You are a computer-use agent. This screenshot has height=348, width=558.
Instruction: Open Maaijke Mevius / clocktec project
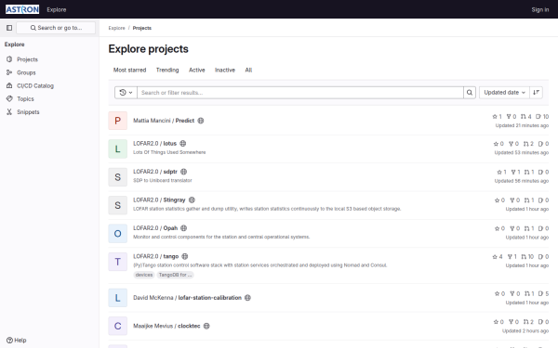166,326
